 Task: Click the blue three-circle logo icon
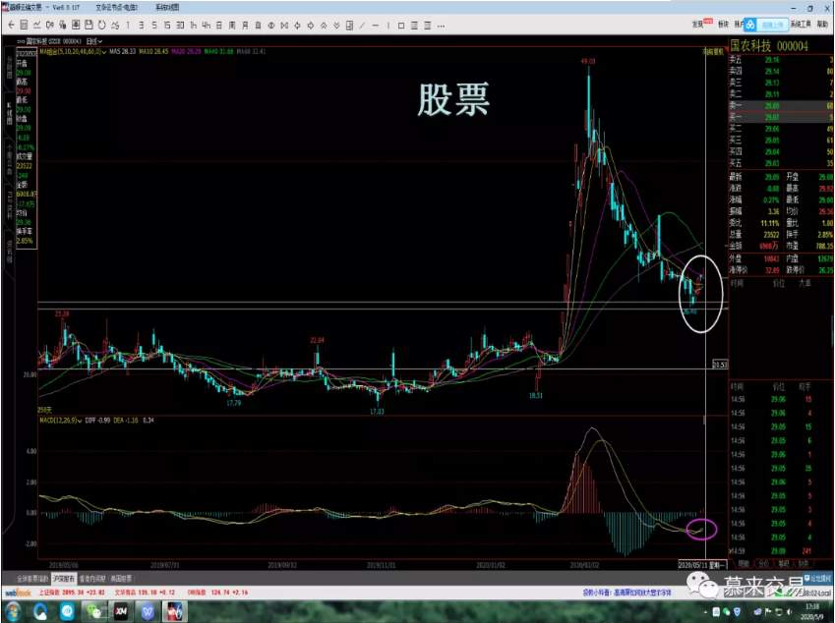[x=749, y=25]
